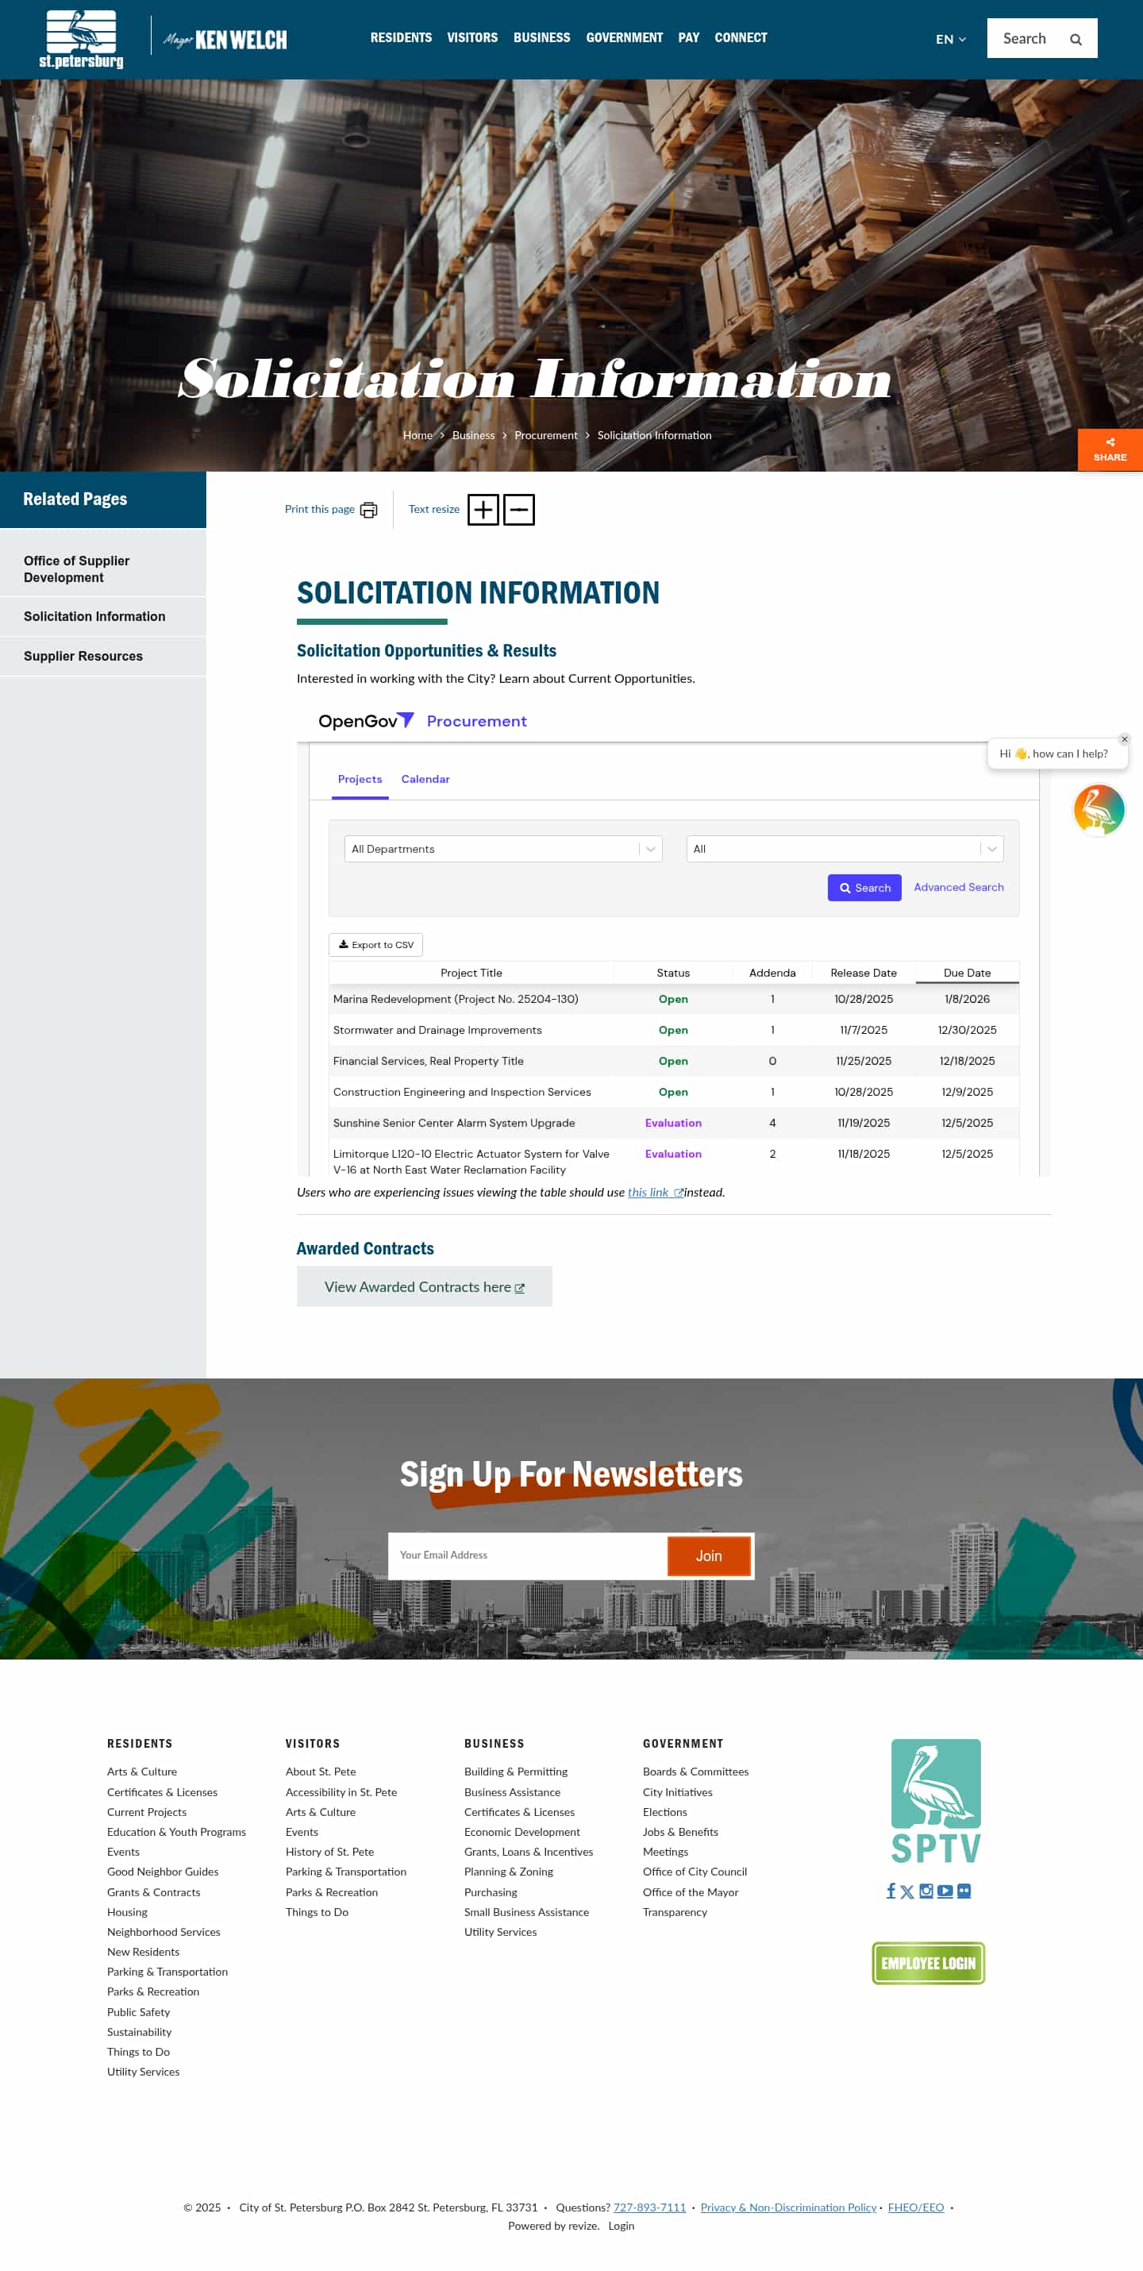Open Privacy & Non-Discrimination Policy link
This screenshot has height=2271, width=1143.
coord(788,2208)
